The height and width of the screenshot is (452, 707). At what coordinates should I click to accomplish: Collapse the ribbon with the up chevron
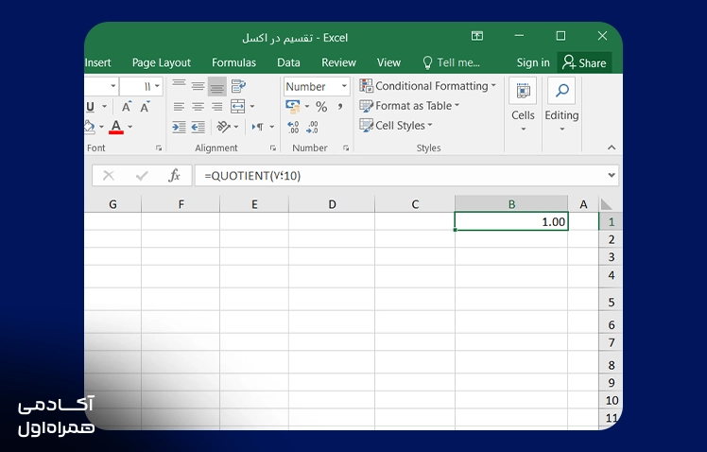click(612, 148)
